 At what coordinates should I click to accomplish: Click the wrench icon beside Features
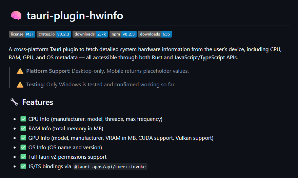pyautogui.click(x=14, y=102)
